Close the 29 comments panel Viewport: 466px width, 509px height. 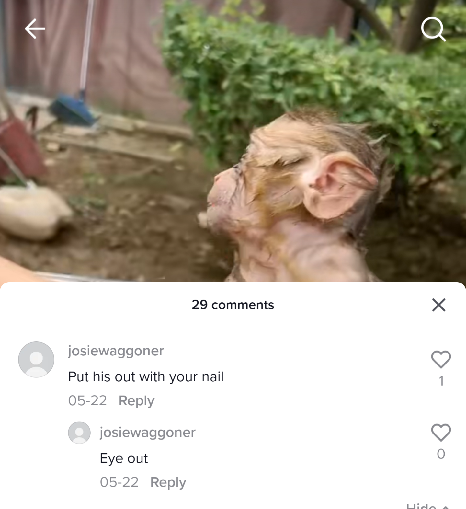[x=439, y=305]
